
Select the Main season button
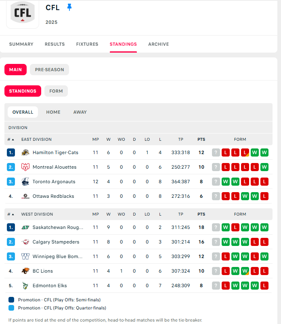pos(15,70)
